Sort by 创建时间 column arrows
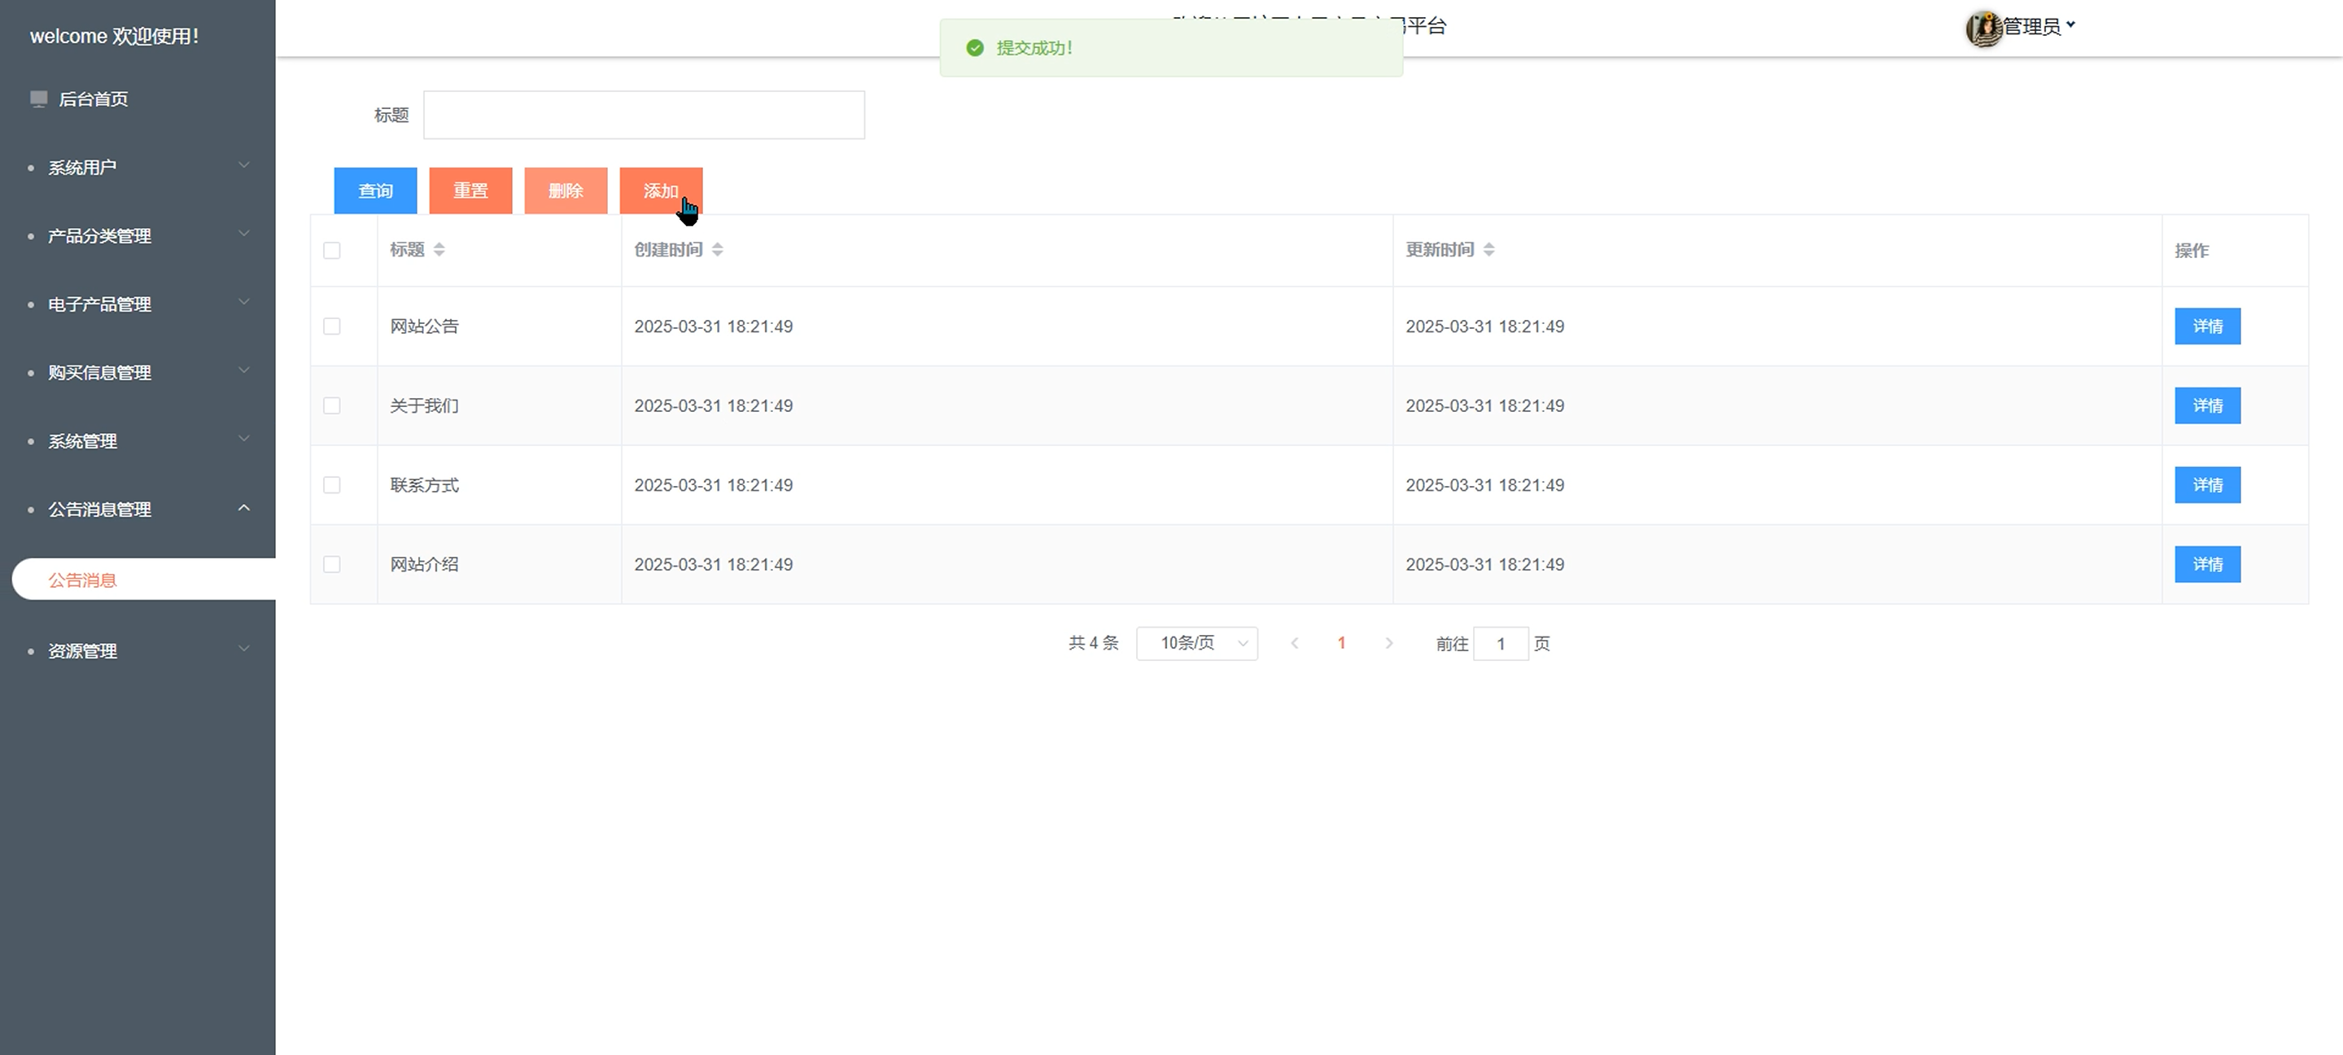The width and height of the screenshot is (2343, 1055). click(718, 249)
